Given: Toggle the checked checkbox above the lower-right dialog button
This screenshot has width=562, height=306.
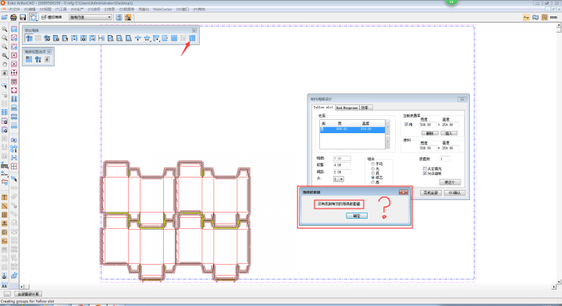Looking at the screenshot, I should tap(425, 174).
